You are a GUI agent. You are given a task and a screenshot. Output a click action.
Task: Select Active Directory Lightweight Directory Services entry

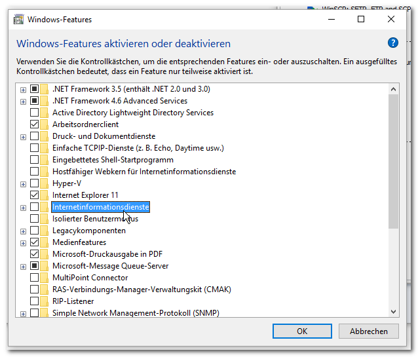click(133, 113)
